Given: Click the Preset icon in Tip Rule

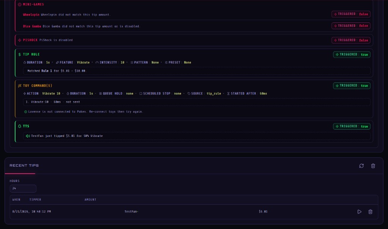Looking at the screenshot, I should [166, 63].
